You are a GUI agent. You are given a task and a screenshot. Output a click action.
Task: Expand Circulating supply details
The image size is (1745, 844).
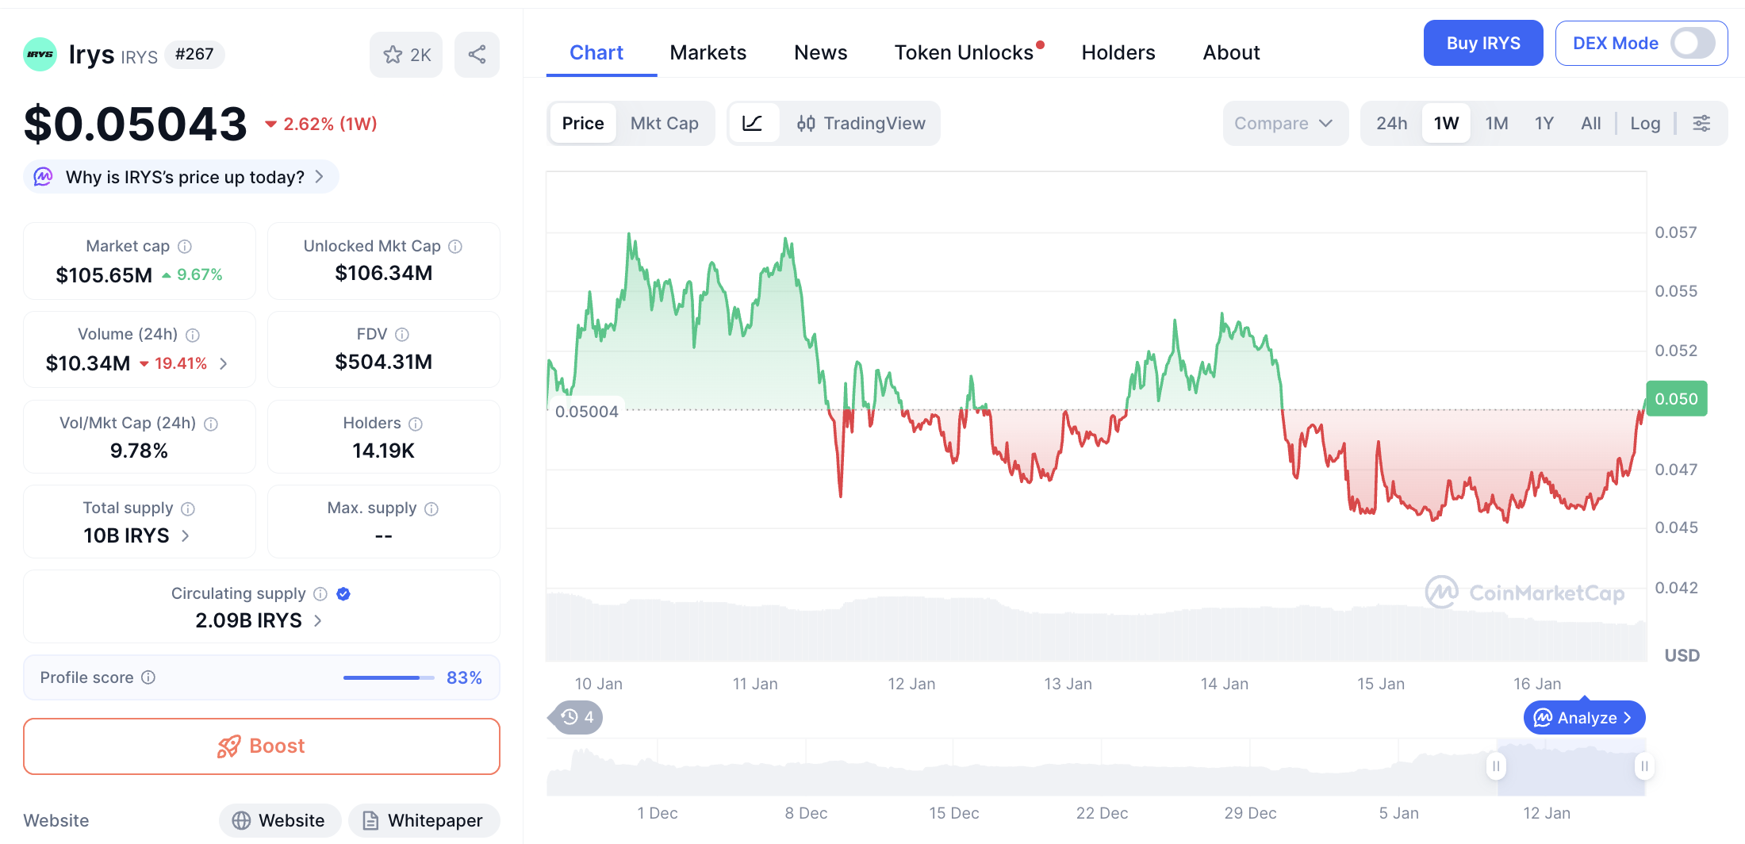pyautogui.click(x=318, y=620)
